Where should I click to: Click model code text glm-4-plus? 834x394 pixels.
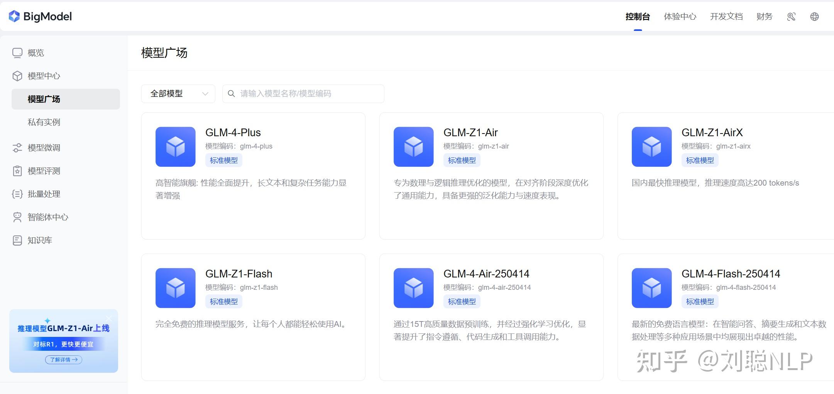point(256,146)
